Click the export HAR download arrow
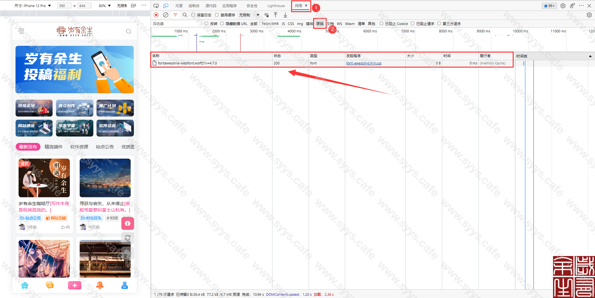Screen dimensions: 595x298 (285, 15)
